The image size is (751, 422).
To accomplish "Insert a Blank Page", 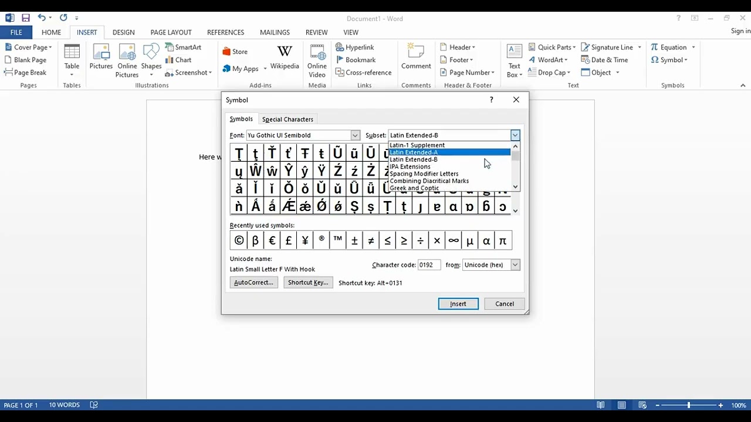I will [25, 60].
